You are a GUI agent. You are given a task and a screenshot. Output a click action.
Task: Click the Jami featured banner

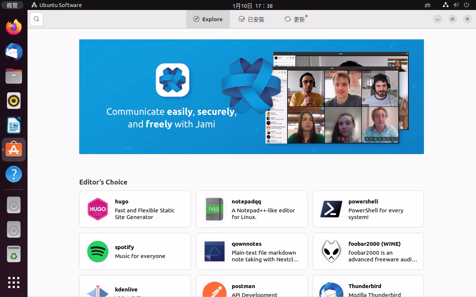coord(251,97)
